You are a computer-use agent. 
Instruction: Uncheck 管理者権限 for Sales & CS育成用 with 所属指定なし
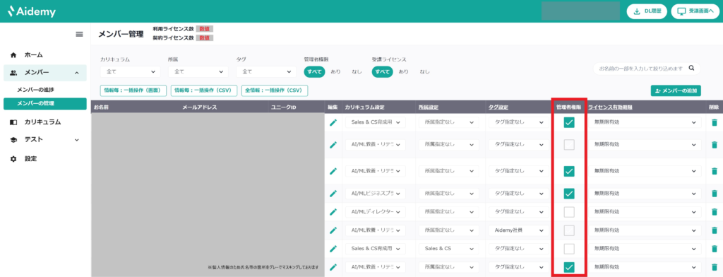coord(569,122)
